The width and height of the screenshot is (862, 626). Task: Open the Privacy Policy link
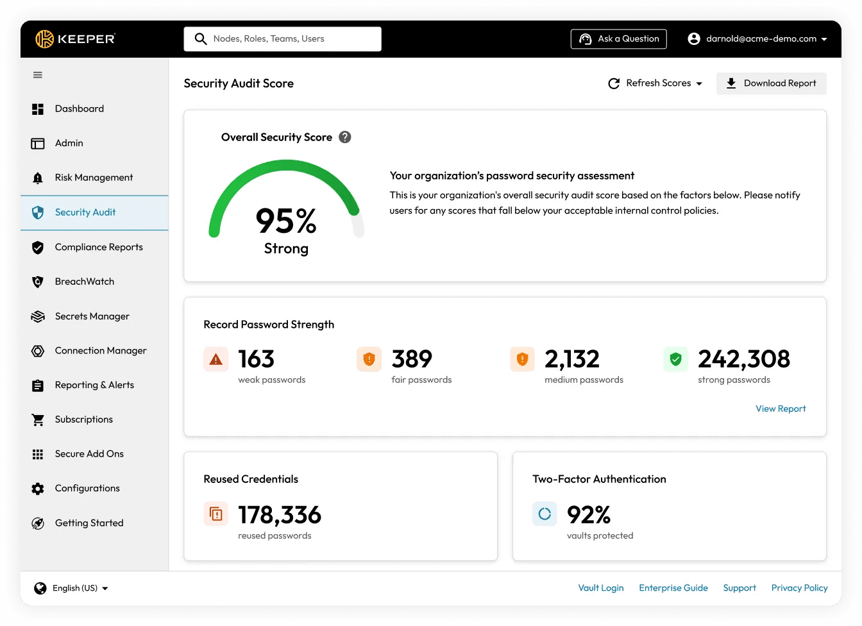tap(800, 588)
